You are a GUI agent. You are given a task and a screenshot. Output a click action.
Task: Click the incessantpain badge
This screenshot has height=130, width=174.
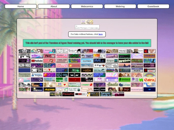tap(137, 90)
